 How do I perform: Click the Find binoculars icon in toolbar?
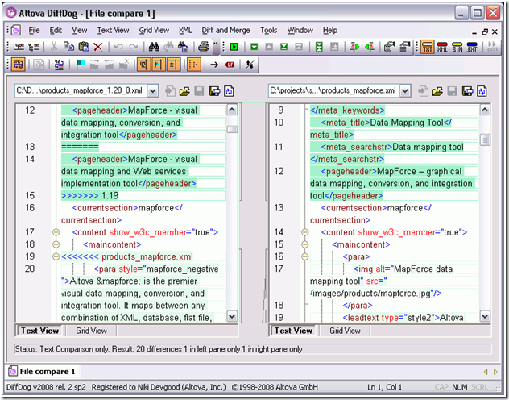(x=156, y=47)
